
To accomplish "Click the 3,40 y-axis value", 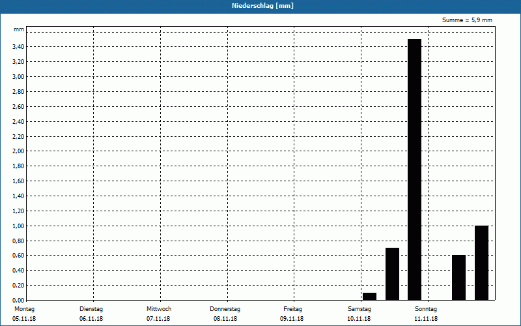I will tap(18, 47).
